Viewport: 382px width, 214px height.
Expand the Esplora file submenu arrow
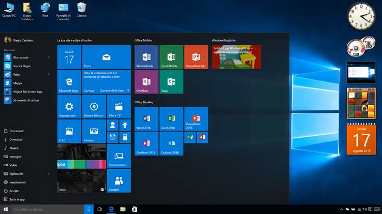(49, 174)
